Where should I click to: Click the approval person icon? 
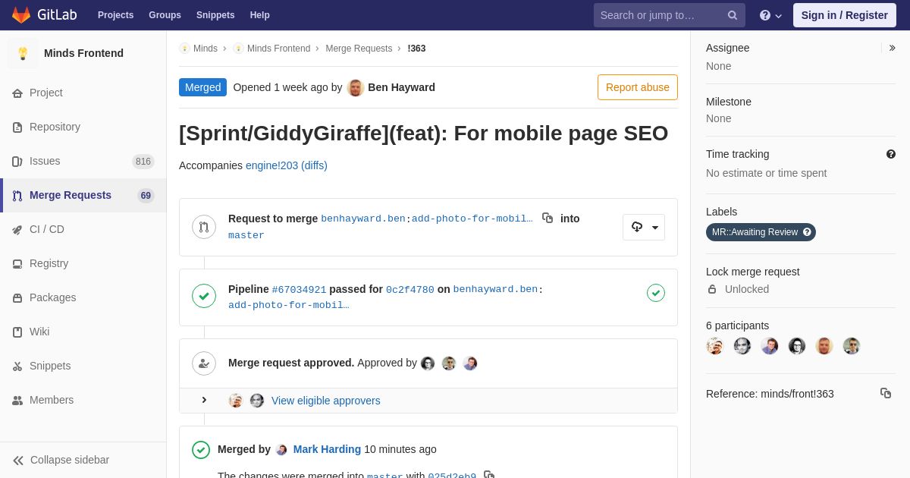point(204,363)
